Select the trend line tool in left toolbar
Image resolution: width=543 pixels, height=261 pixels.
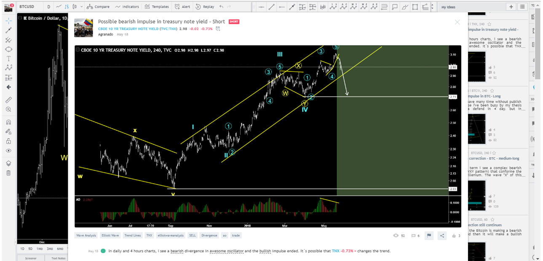8,30
